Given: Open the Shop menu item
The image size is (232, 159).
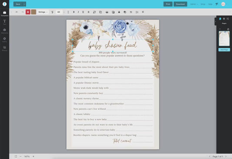Looking at the screenshot, I should (x=203, y=4).
